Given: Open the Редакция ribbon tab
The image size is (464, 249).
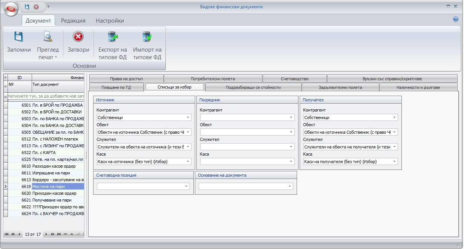Looking at the screenshot, I should (74, 21).
